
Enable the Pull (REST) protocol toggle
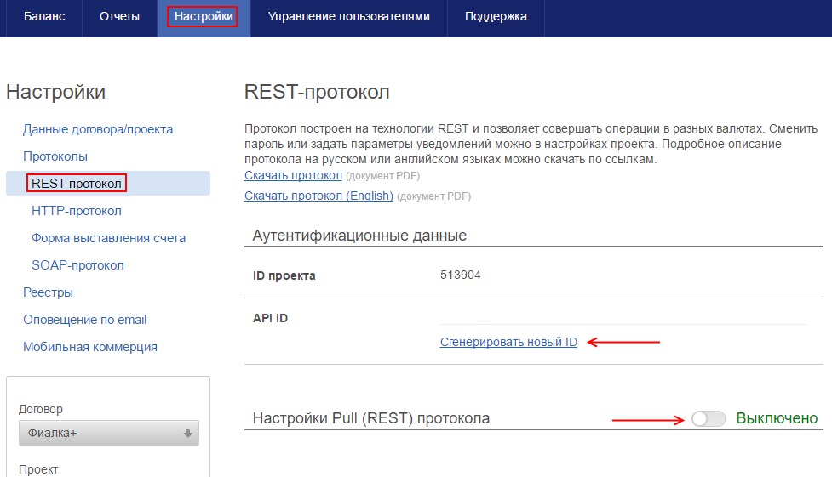(709, 418)
